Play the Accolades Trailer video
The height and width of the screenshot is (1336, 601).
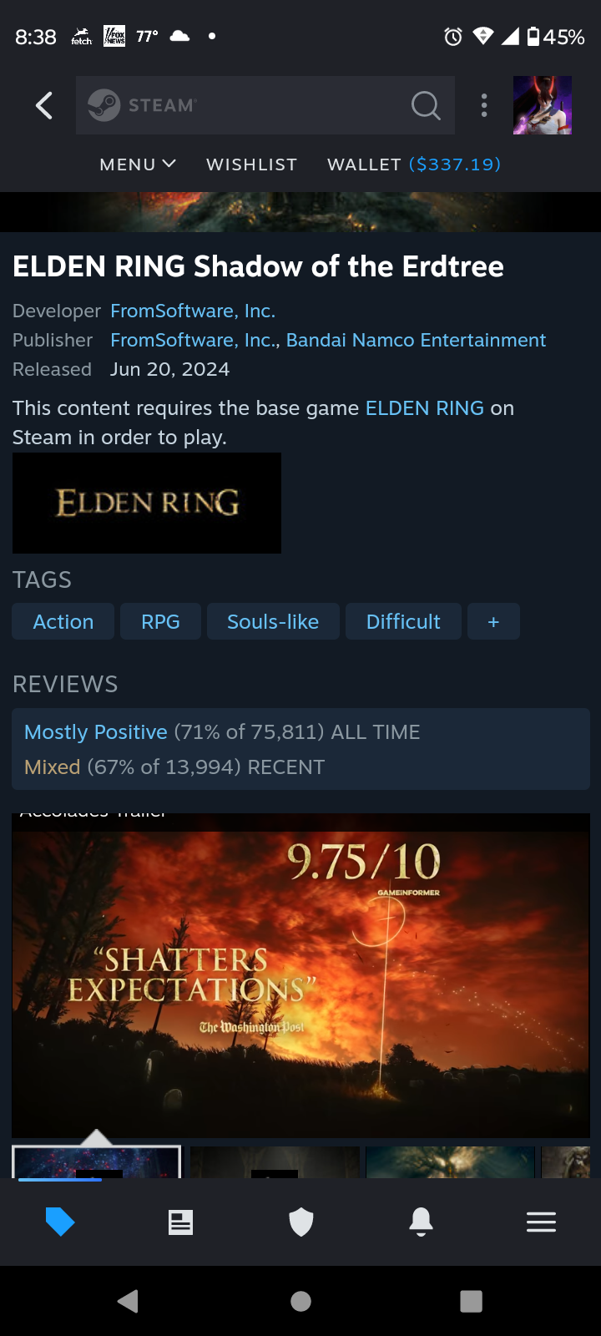click(300, 975)
